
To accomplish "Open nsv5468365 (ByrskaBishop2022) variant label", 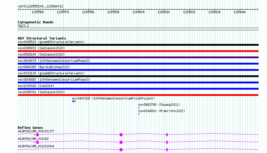I will tap(44, 67).
